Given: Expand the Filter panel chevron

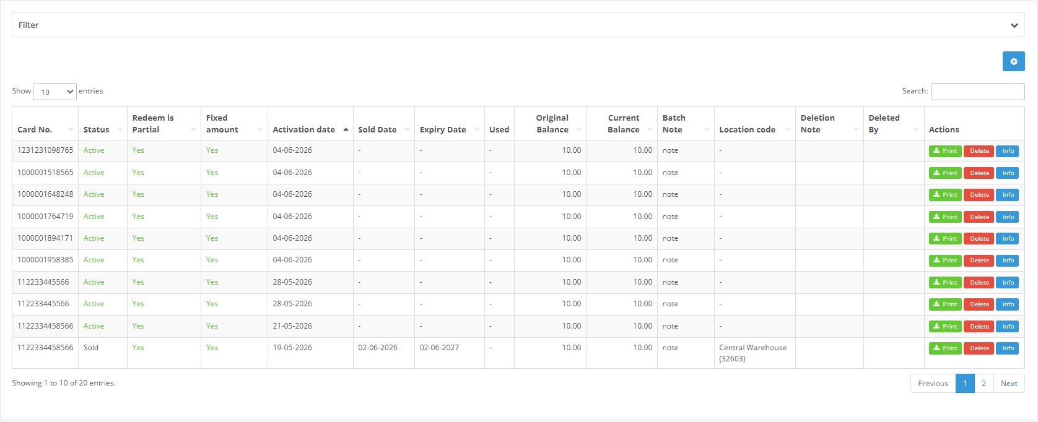Looking at the screenshot, I should [x=1014, y=25].
